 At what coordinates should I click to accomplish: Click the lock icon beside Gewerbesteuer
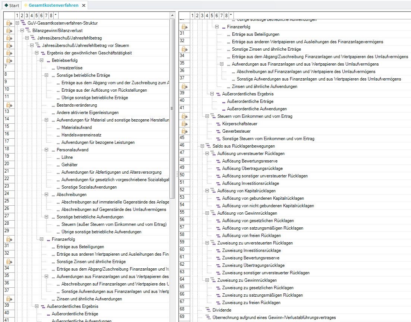185,131
